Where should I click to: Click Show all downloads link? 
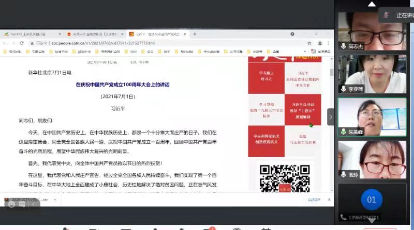314,200
